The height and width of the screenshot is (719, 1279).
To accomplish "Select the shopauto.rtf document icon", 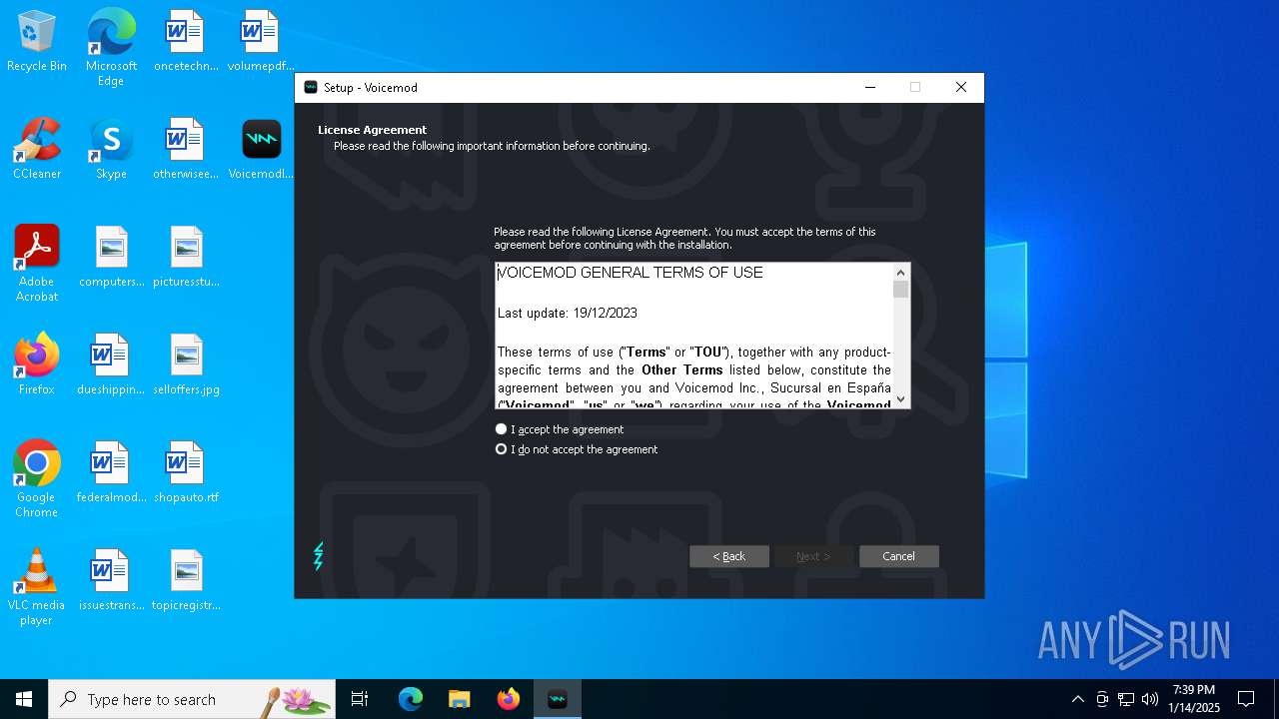I will 186,472.
